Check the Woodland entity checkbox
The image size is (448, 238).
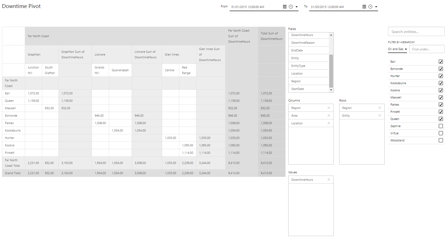click(x=441, y=140)
